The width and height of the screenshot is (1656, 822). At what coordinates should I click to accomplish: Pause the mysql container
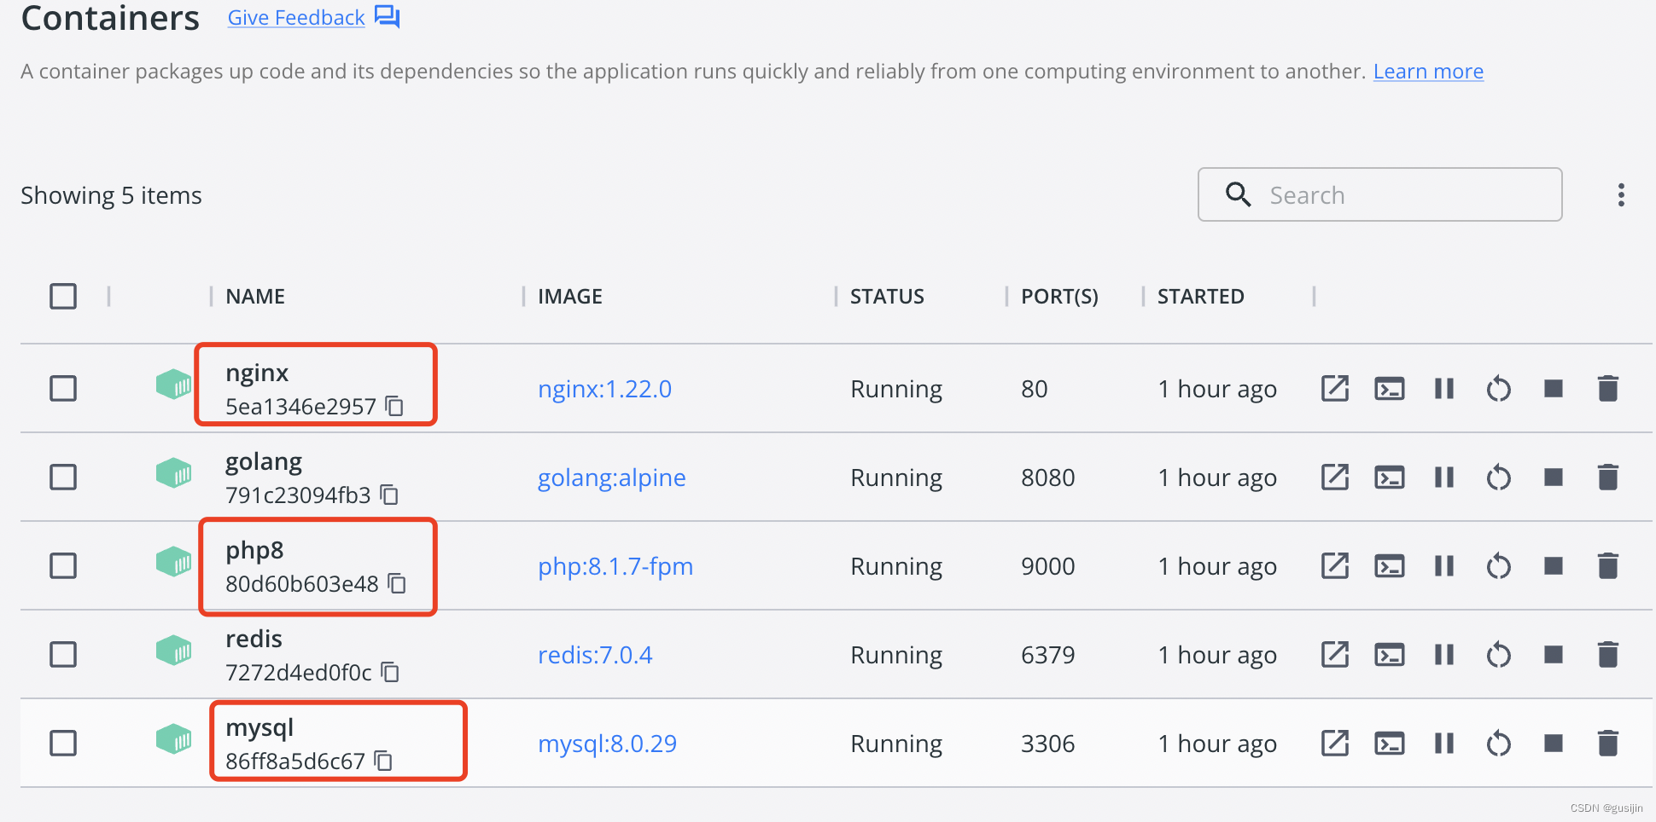pos(1444,744)
